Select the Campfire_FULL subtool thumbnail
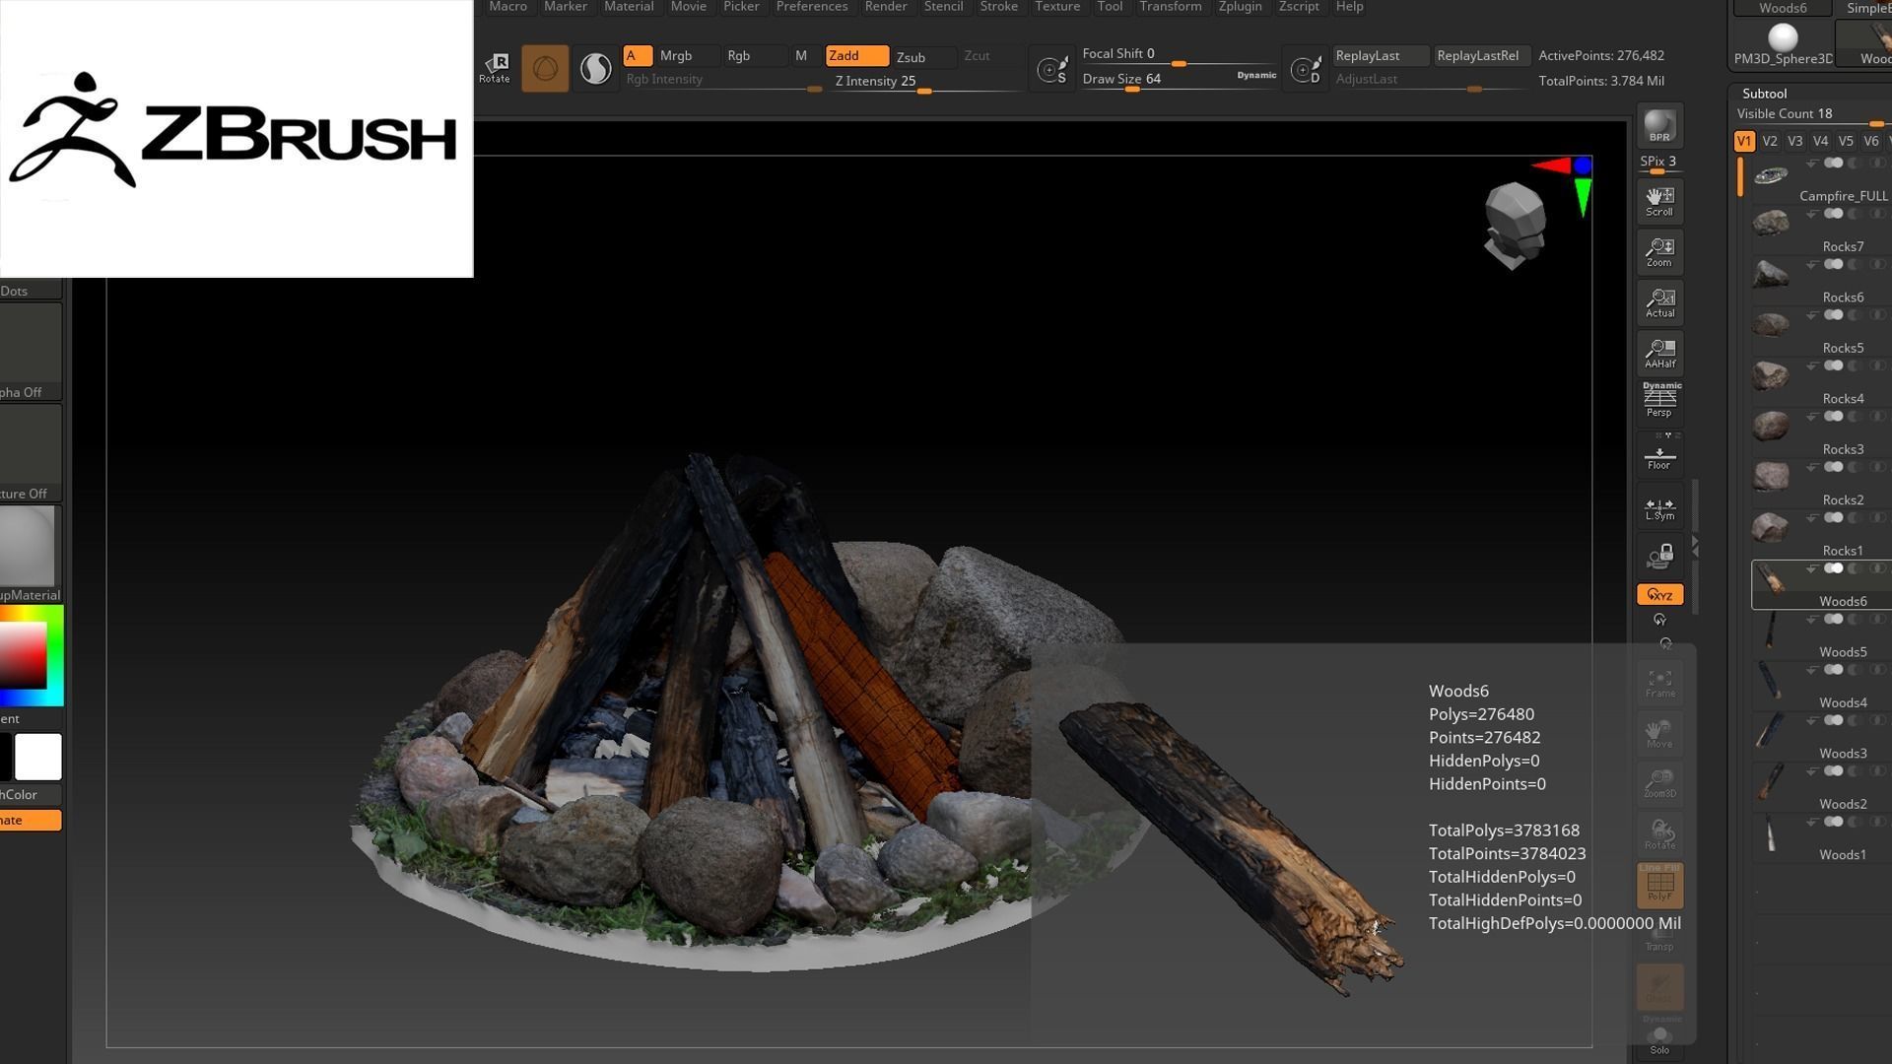The image size is (1892, 1064). click(1771, 175)
